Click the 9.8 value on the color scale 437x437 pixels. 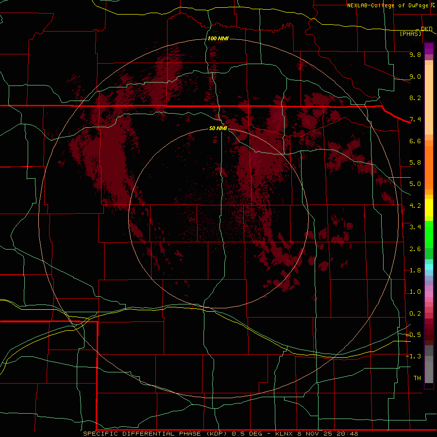pyautogui.click(x=415, y=54)
